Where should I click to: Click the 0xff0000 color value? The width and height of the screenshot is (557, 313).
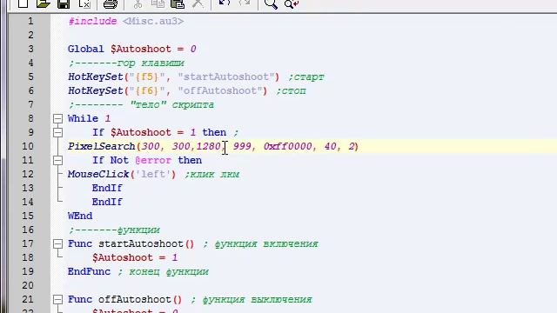pos(288,146)
